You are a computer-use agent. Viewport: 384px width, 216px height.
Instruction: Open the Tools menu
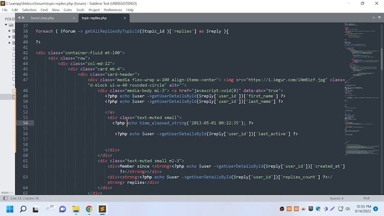(80, 10)
